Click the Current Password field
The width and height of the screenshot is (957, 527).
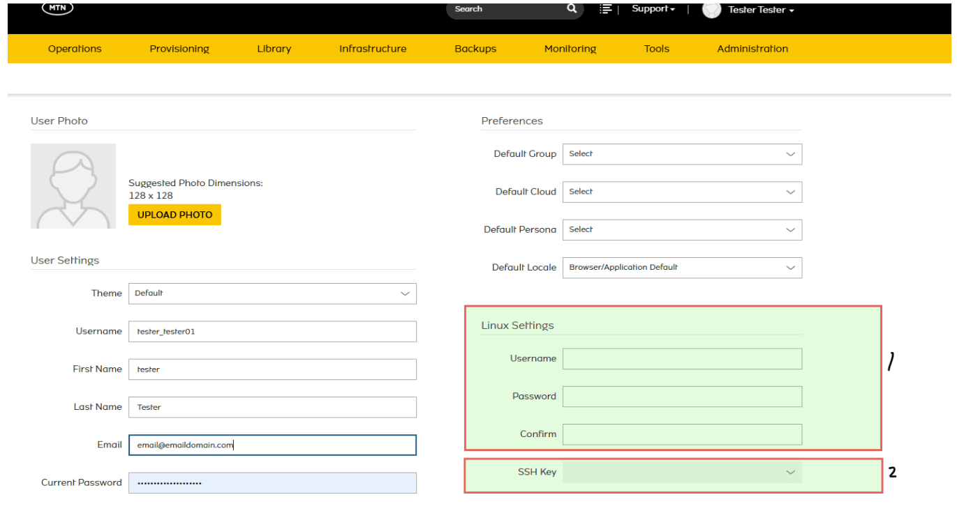(272, 483)
